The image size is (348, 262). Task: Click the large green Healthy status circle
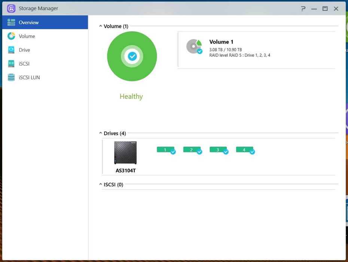coord(132,56)
